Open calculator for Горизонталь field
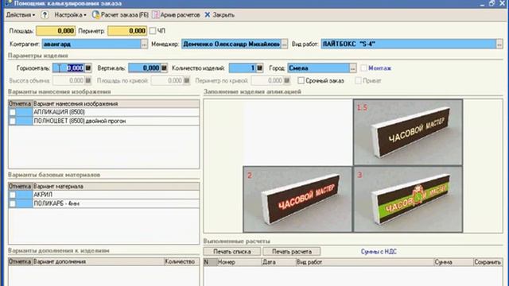 (88, 68)
